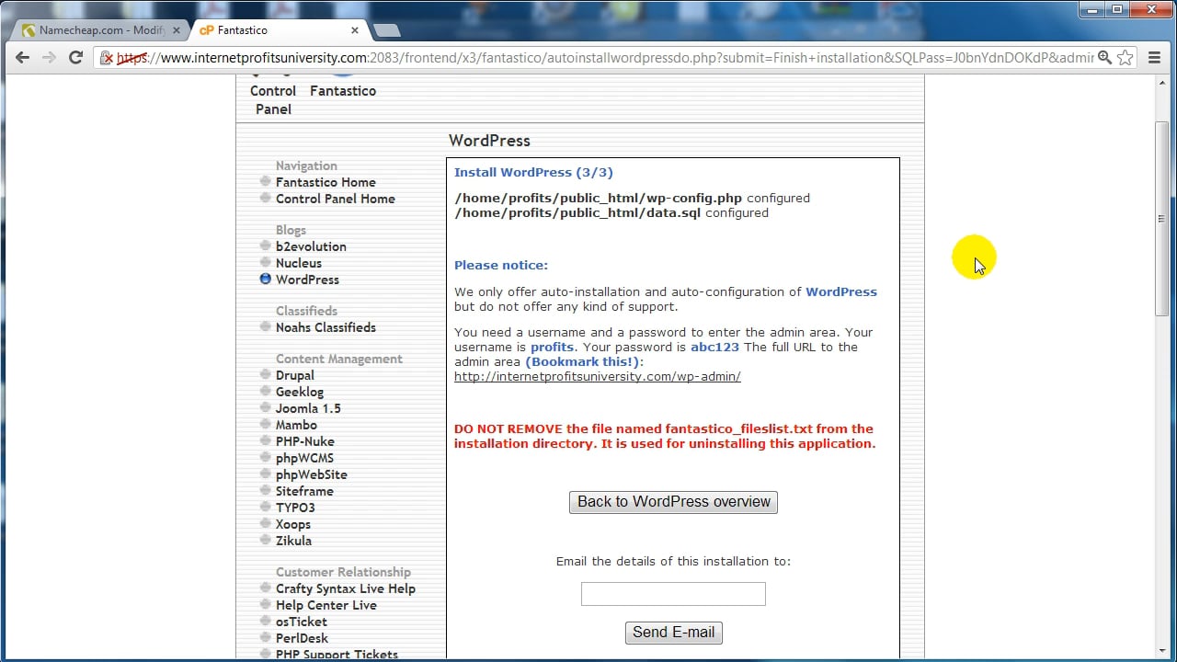1177x662 pixels.
Task: Click the Back to WordPress overview button
Action: tap(673, 502)
